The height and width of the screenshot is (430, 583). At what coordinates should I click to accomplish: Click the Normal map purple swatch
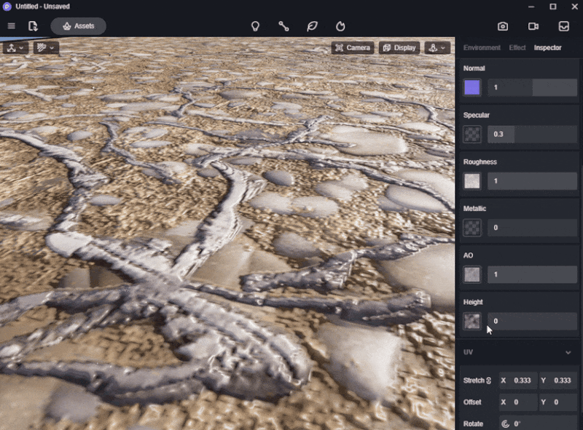point(472,87)
